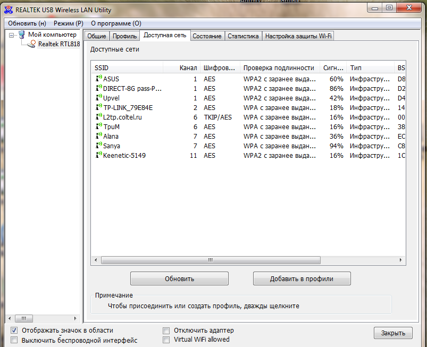Screen dimensions: 427x347
Task: Click the signal icon beside Alana network
Action: click(x=99, y=136)
